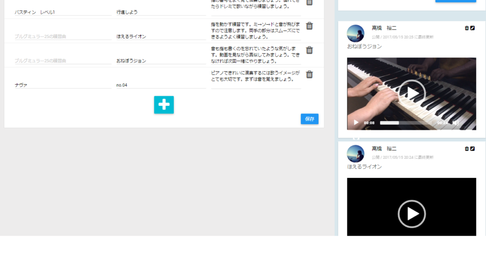Edit the おねぼうジョン video post
This screenshot has height=259, width=486.
[x=472, y=28]
